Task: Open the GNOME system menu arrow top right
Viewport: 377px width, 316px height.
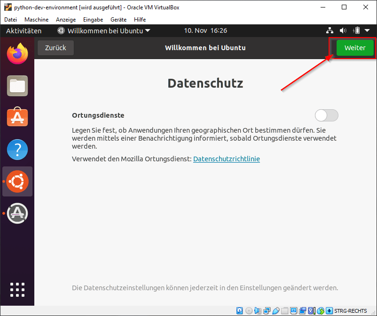Action: coord(368,30)
